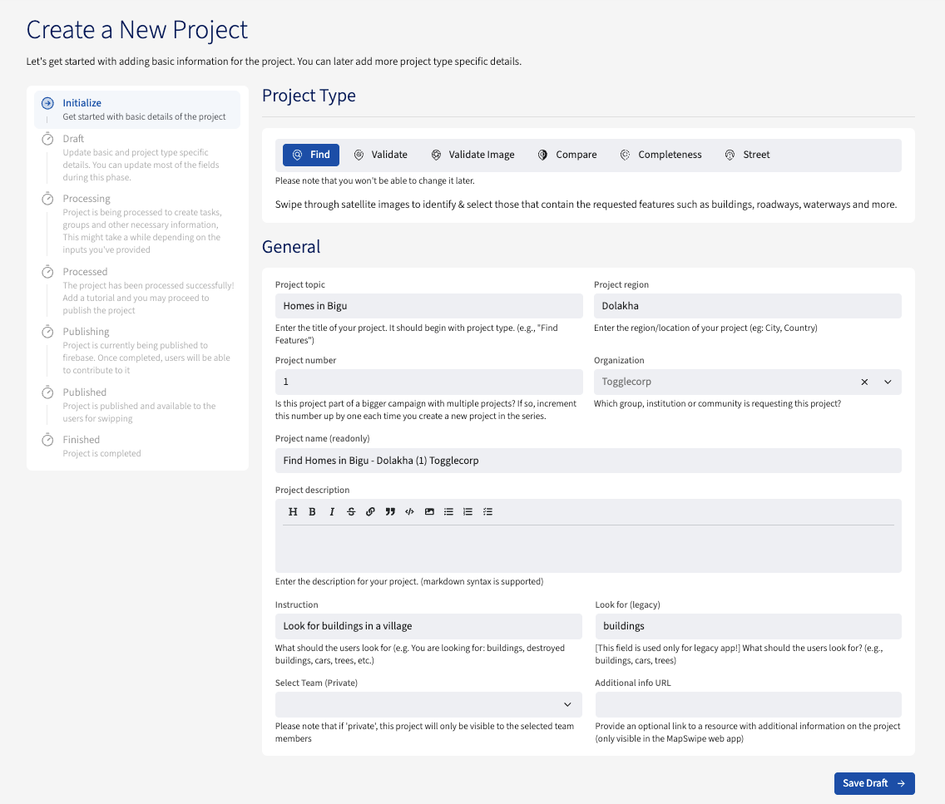Click the Additional info URL field
The width and height of the screenshot is (945, 804).
coord(748,704)
